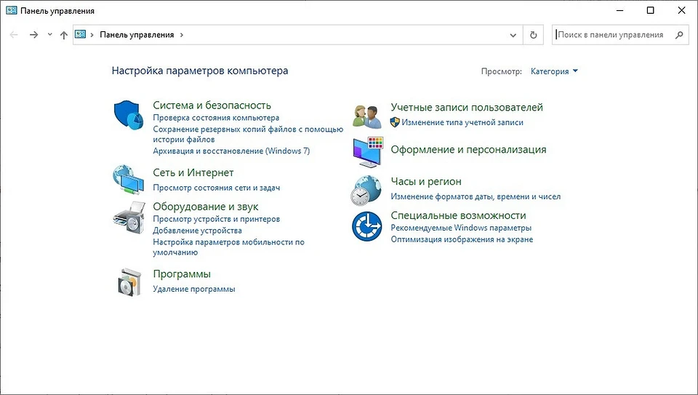698x395 pixels.
Task: Go forward with the right arrow
Action: pos(34,35)
